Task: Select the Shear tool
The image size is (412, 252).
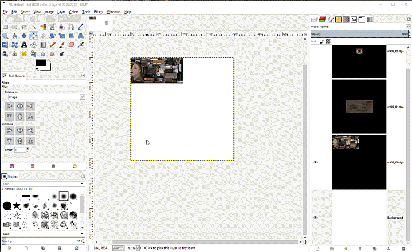Action: (71, 36)
